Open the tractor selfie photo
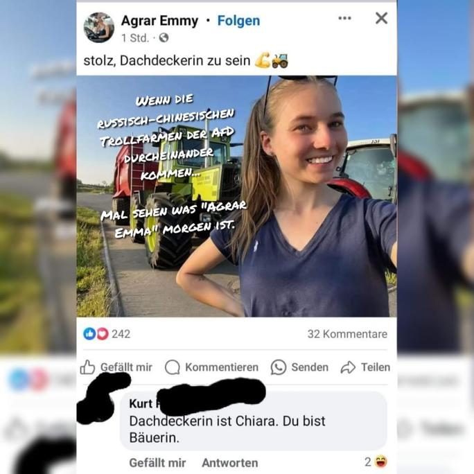Image resolution: width=474 pixels, height=474 pixels. (x=237, y=196)
